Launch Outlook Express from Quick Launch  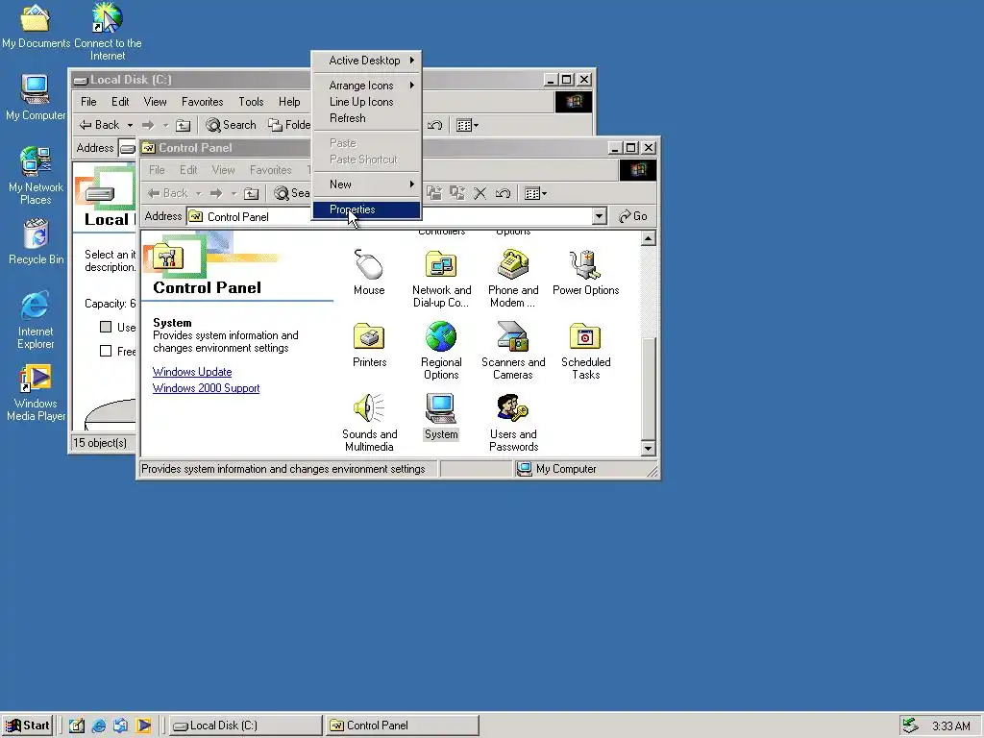(120, 726)
